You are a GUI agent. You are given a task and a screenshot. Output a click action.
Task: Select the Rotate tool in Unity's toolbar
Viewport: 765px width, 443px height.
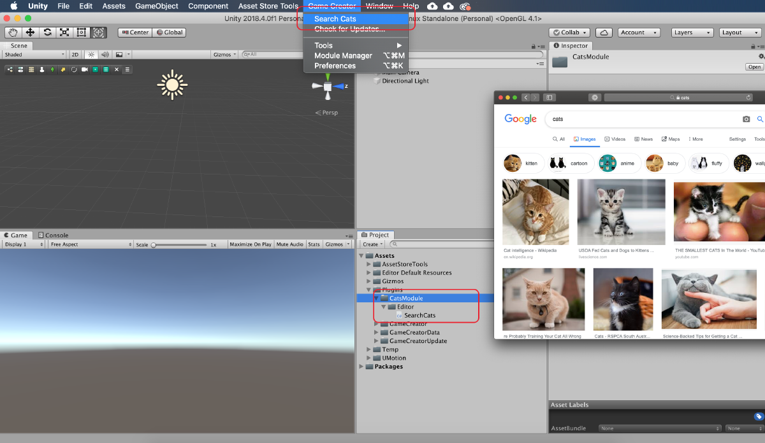click(x=47, y=32)
